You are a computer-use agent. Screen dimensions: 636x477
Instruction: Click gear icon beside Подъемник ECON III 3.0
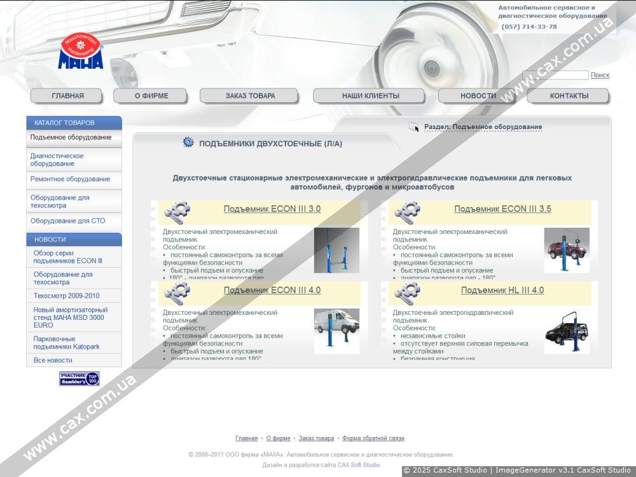click(176, 211)
